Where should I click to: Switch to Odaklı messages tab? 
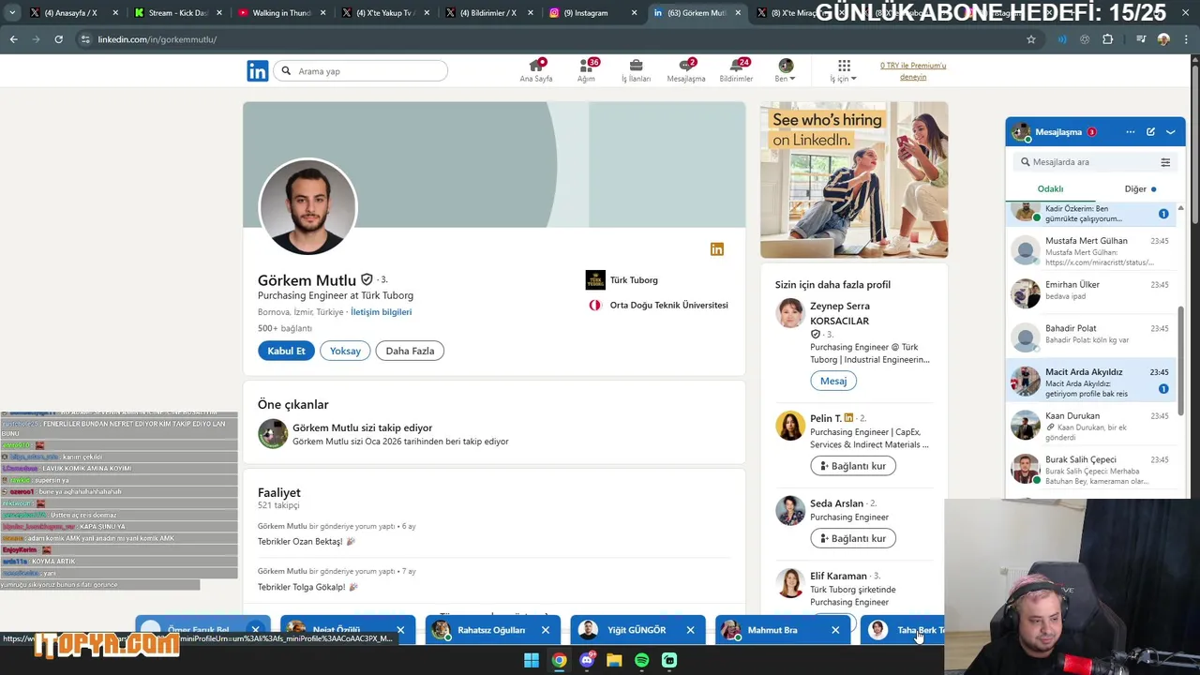click(x=1050, y=189)
